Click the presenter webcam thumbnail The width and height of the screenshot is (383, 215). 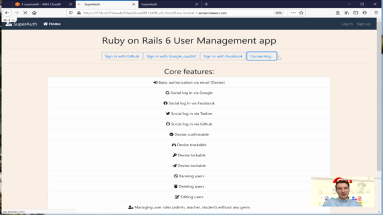tap(342, 192)
